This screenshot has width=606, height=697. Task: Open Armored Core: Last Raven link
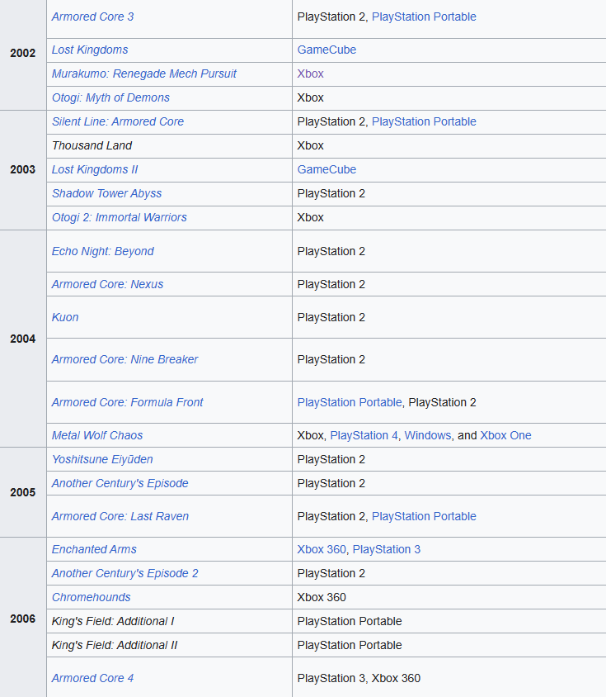pyautogui.click(x=120, y=516)
